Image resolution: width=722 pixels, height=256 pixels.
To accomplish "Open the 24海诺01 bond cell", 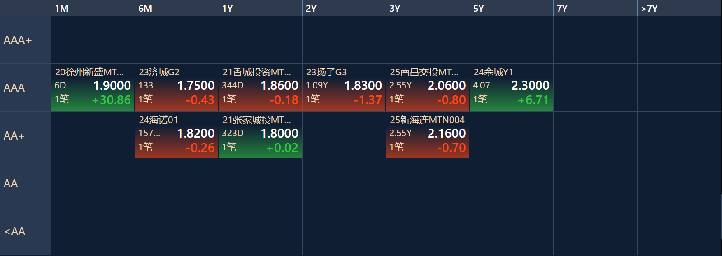I will (x=177, y=135).
